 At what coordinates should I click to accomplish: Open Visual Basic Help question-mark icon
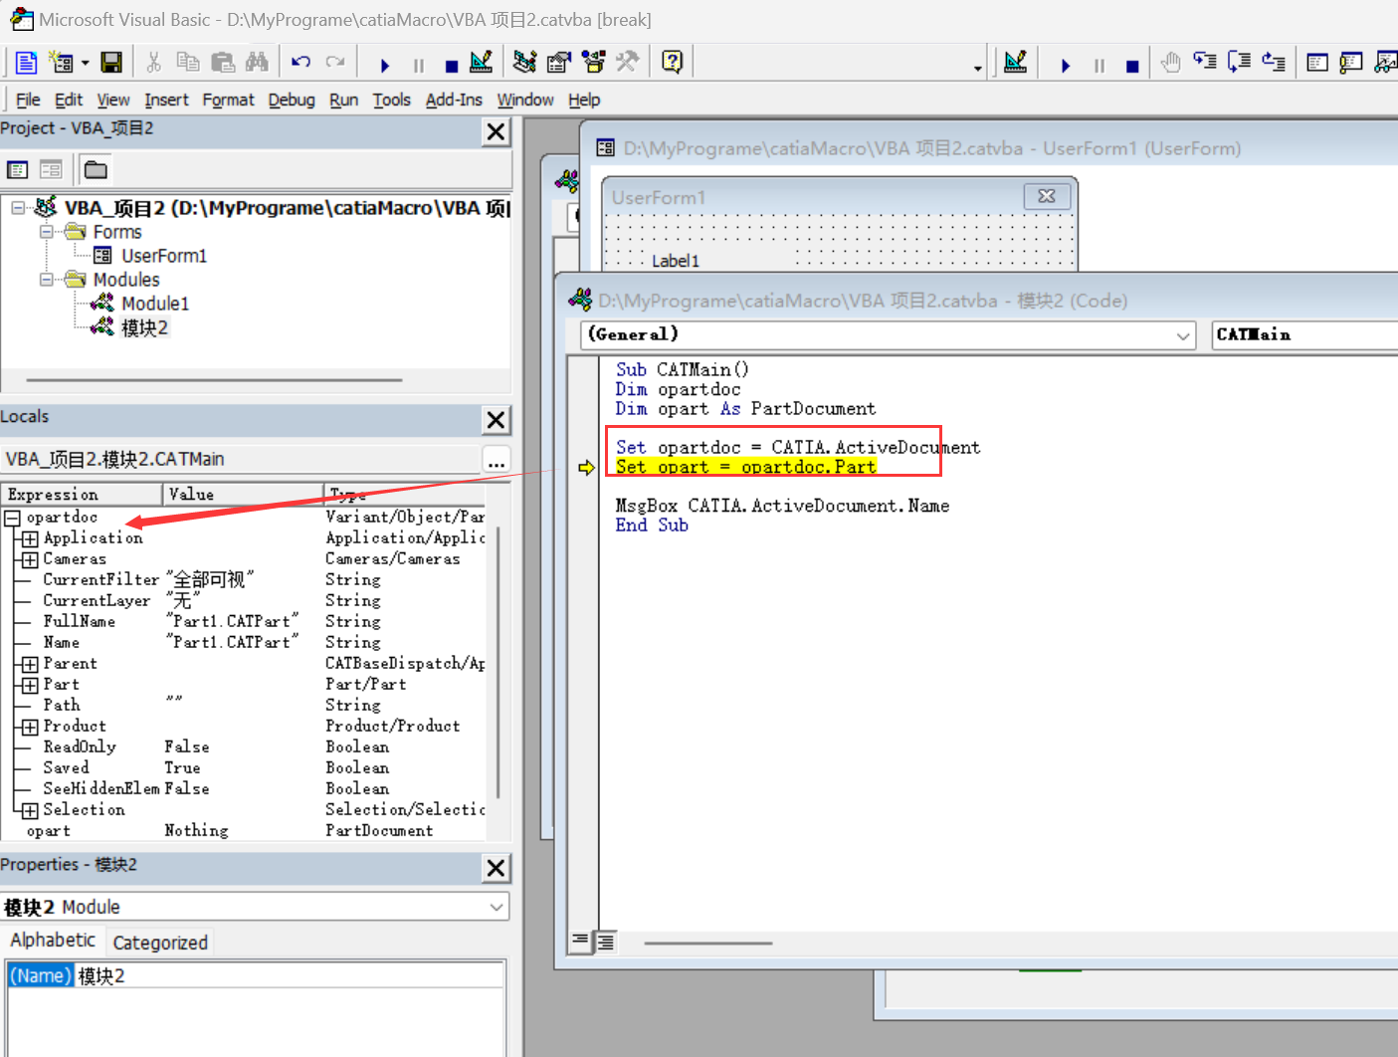(673, 63)
